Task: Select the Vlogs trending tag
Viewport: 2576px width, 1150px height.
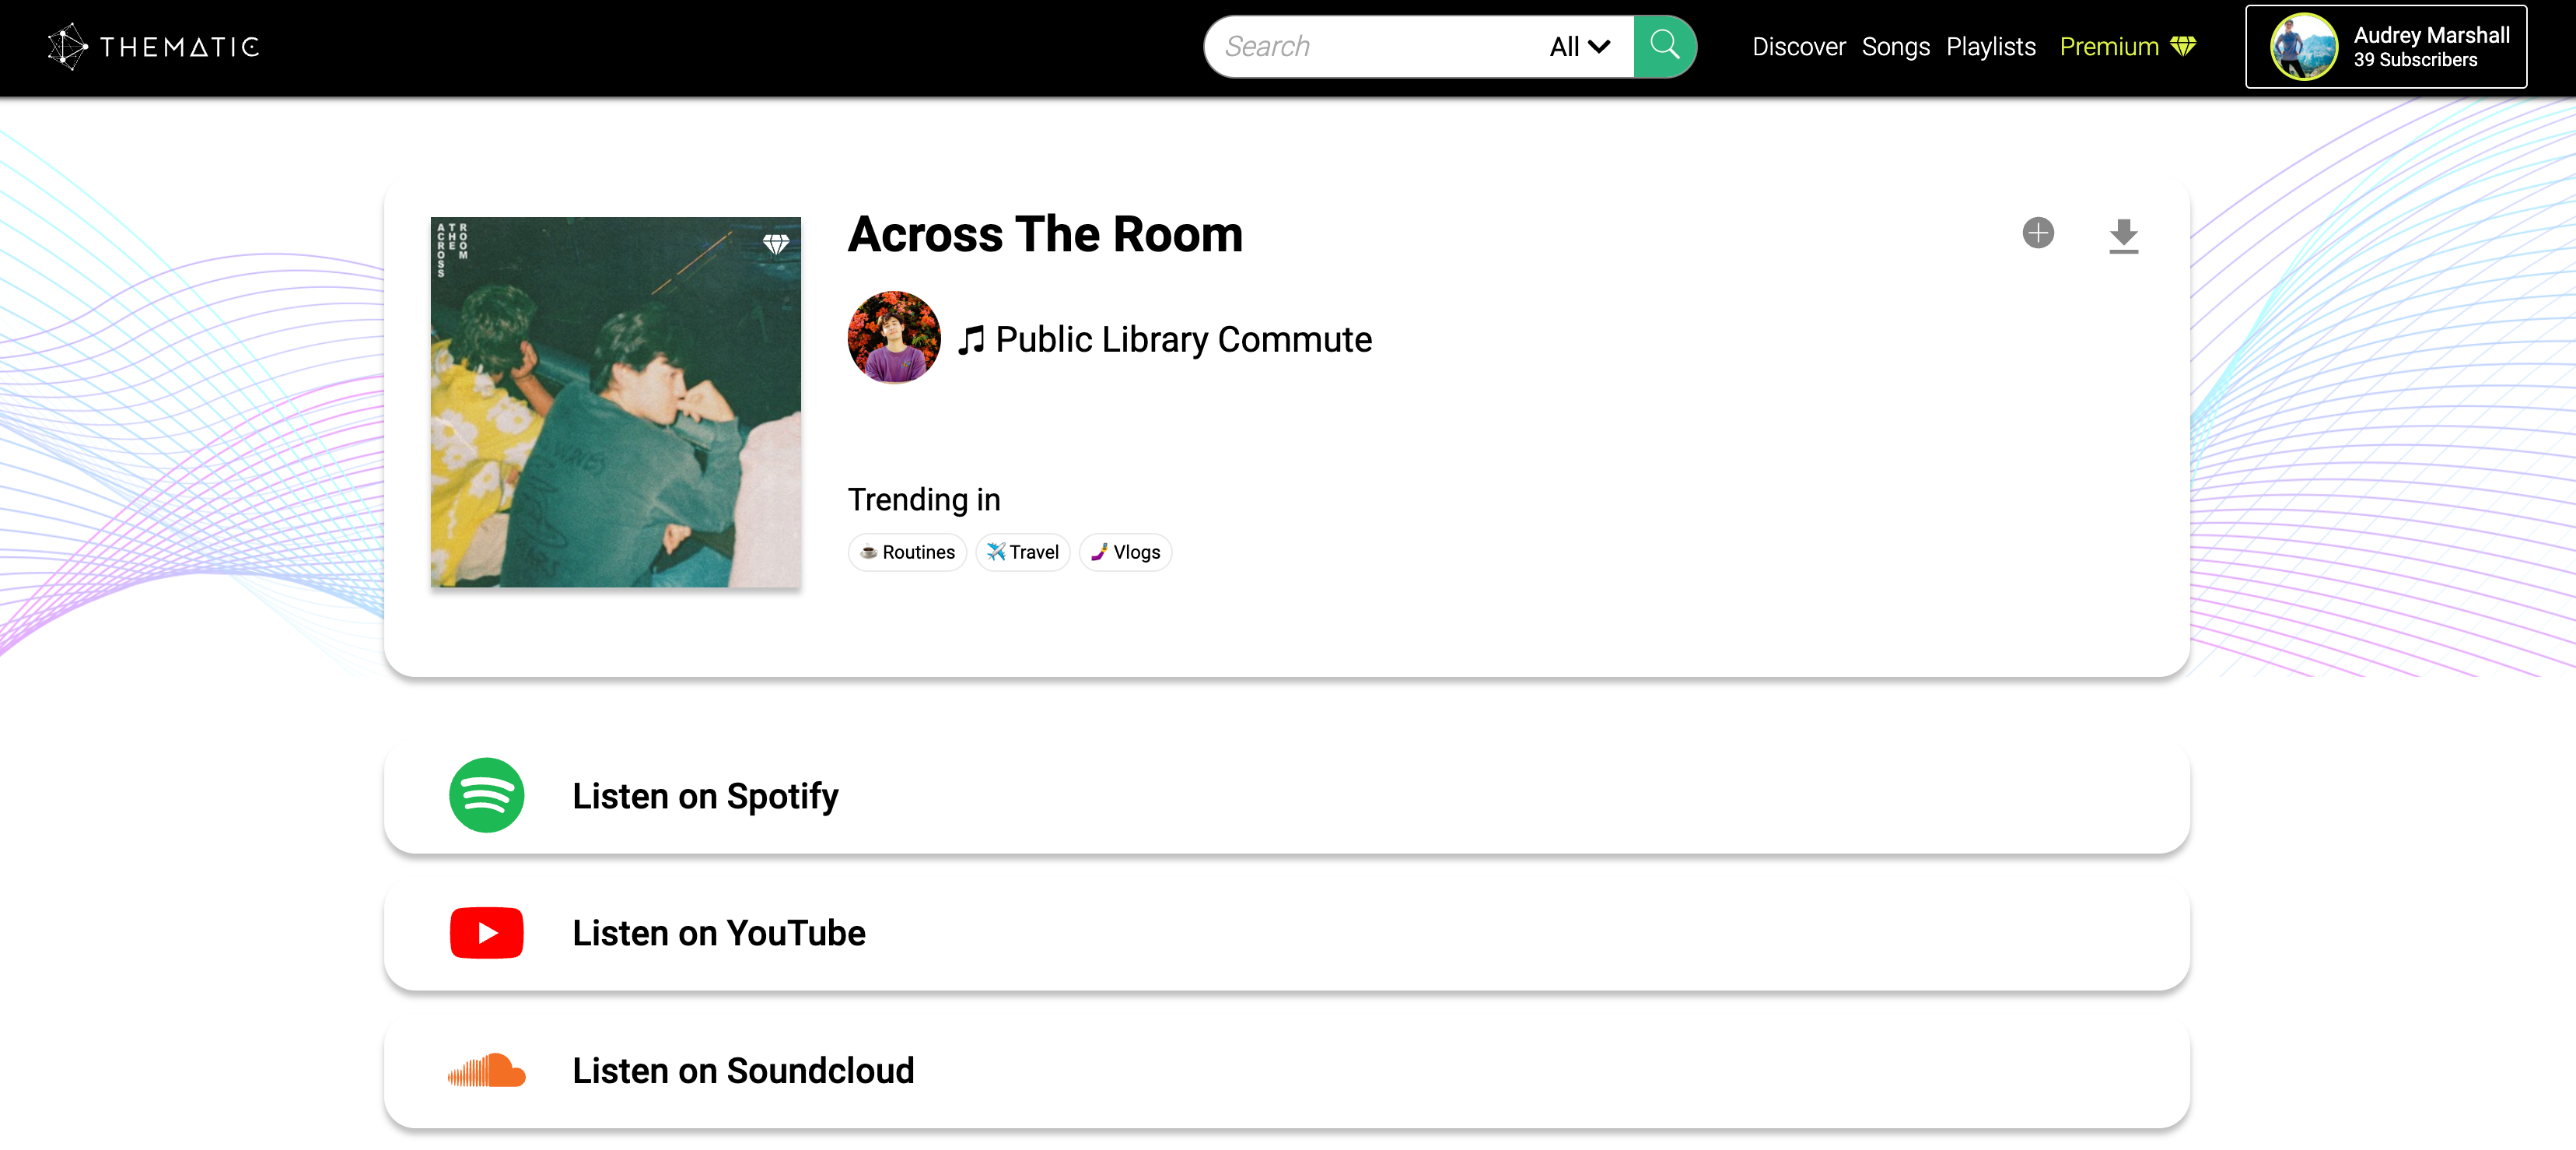Action: pyautogui.click(x=1125, y=552)
